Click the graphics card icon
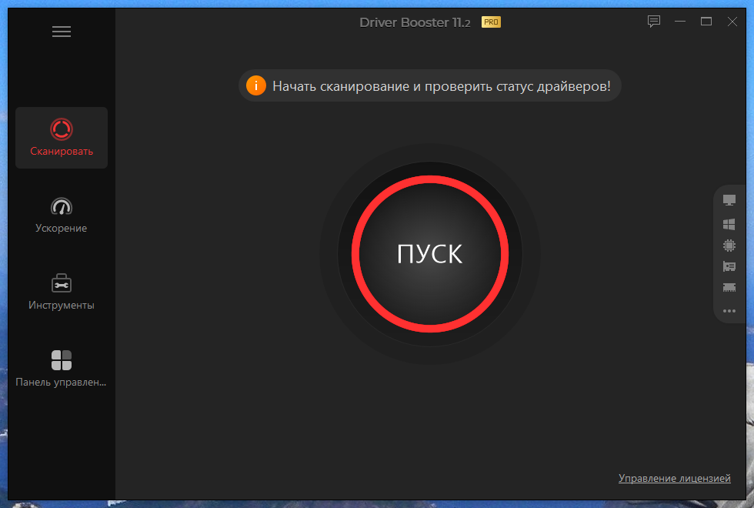This screenshot has height=508, width=754. tap(729, 266)
